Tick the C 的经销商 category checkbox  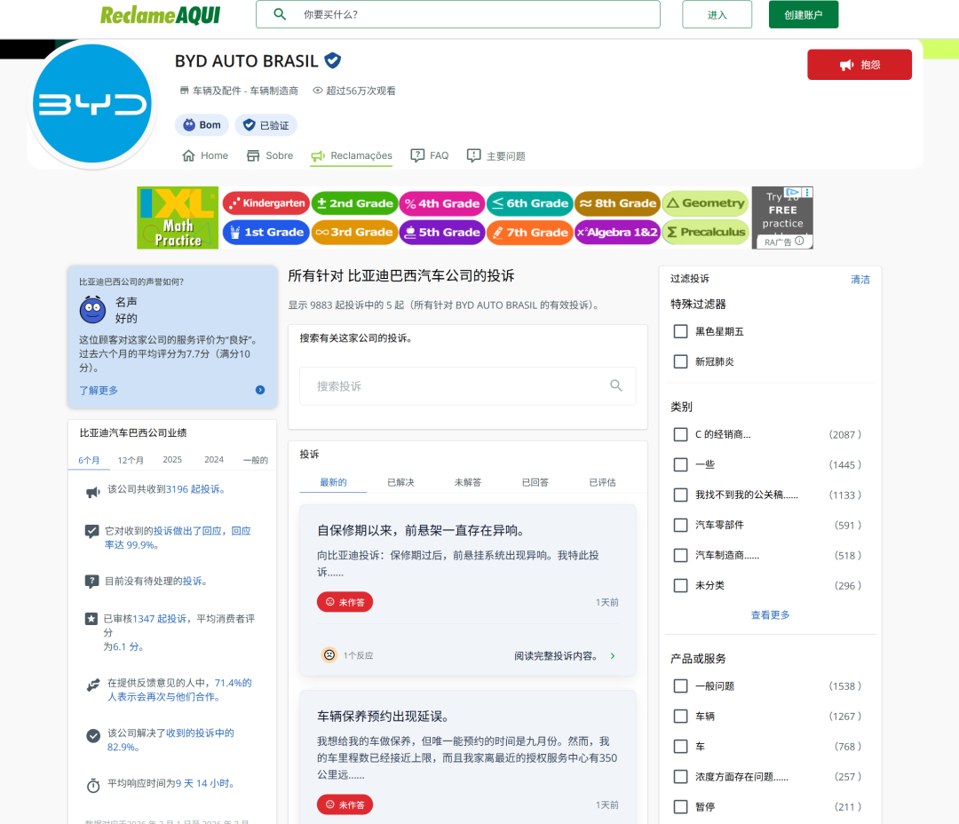coord(680,434)
